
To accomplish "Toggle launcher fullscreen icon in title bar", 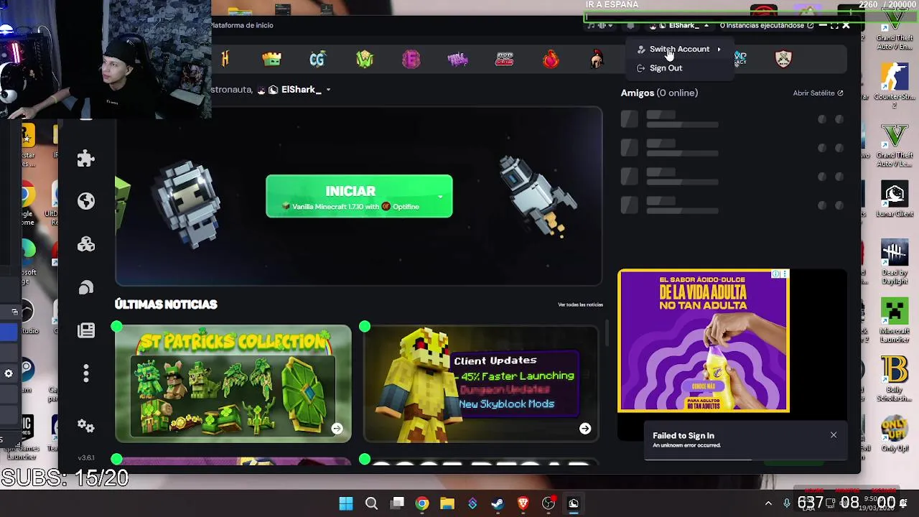I will click(834, 26).
